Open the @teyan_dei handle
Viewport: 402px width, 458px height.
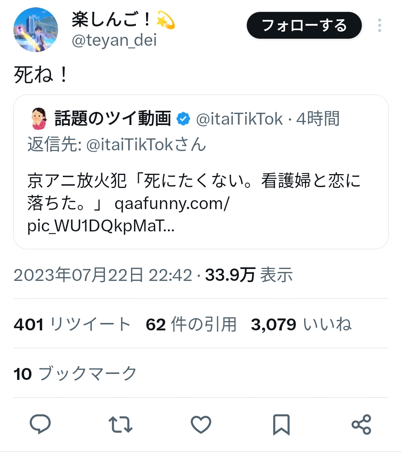114,40
